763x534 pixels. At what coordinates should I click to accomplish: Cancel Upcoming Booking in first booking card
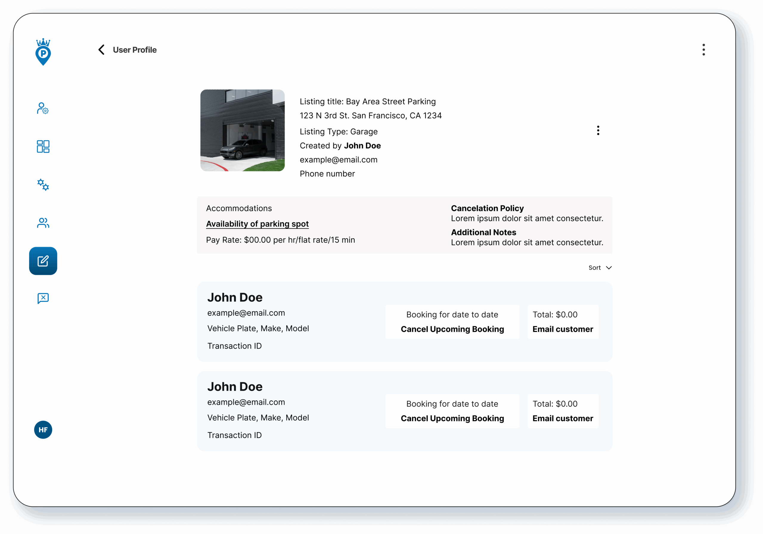pos(452,329)
